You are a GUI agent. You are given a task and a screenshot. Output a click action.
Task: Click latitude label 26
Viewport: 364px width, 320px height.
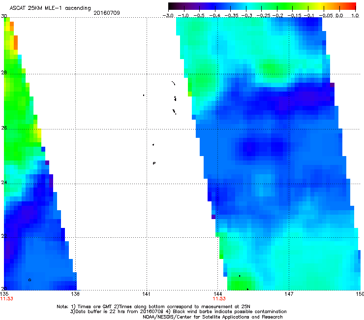pyautogui.click(x=4, y=128)
